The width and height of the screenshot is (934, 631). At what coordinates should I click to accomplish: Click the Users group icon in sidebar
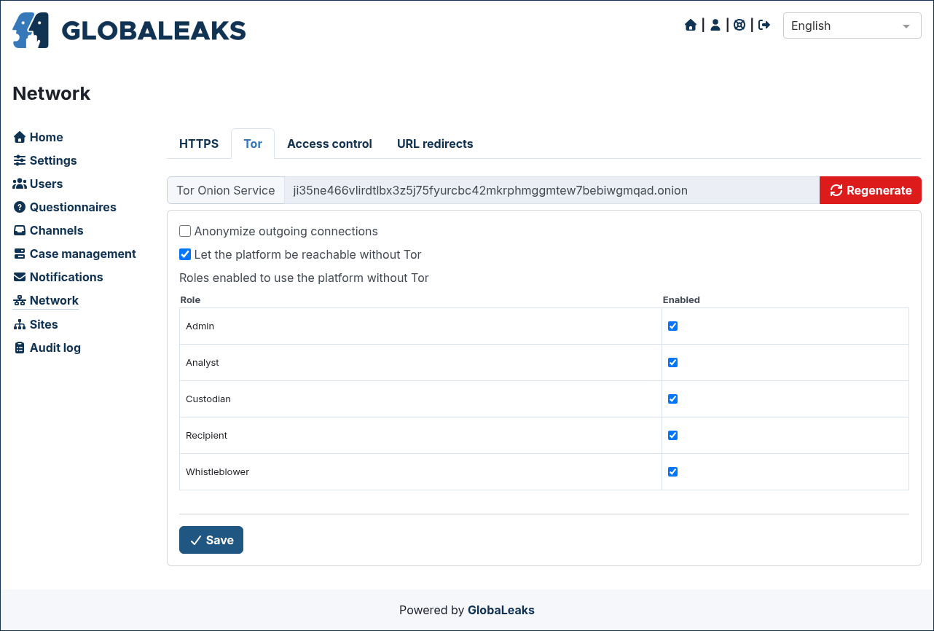(20, 184)
